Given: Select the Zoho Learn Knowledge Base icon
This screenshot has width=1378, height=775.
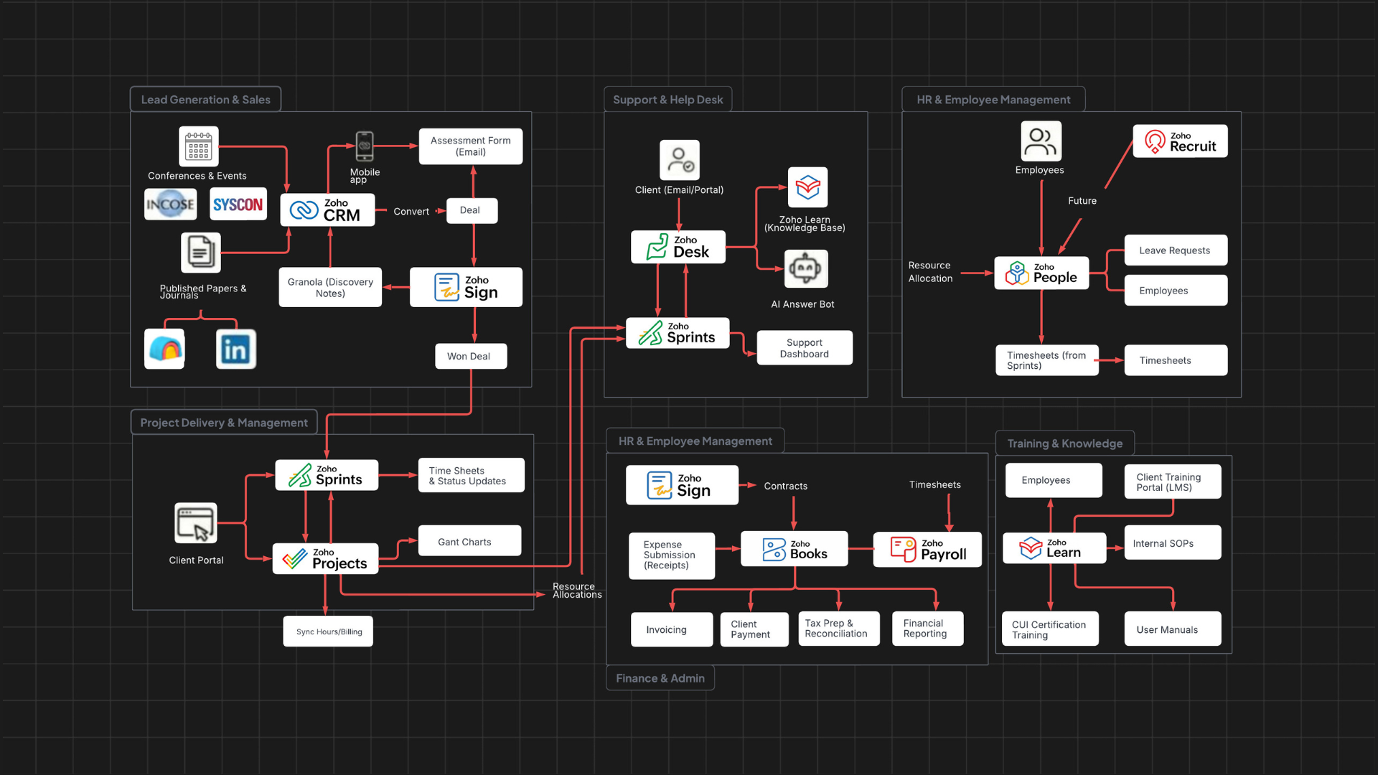Looking at the screenshot, I should pyautogui.click(x=807, y=187).
